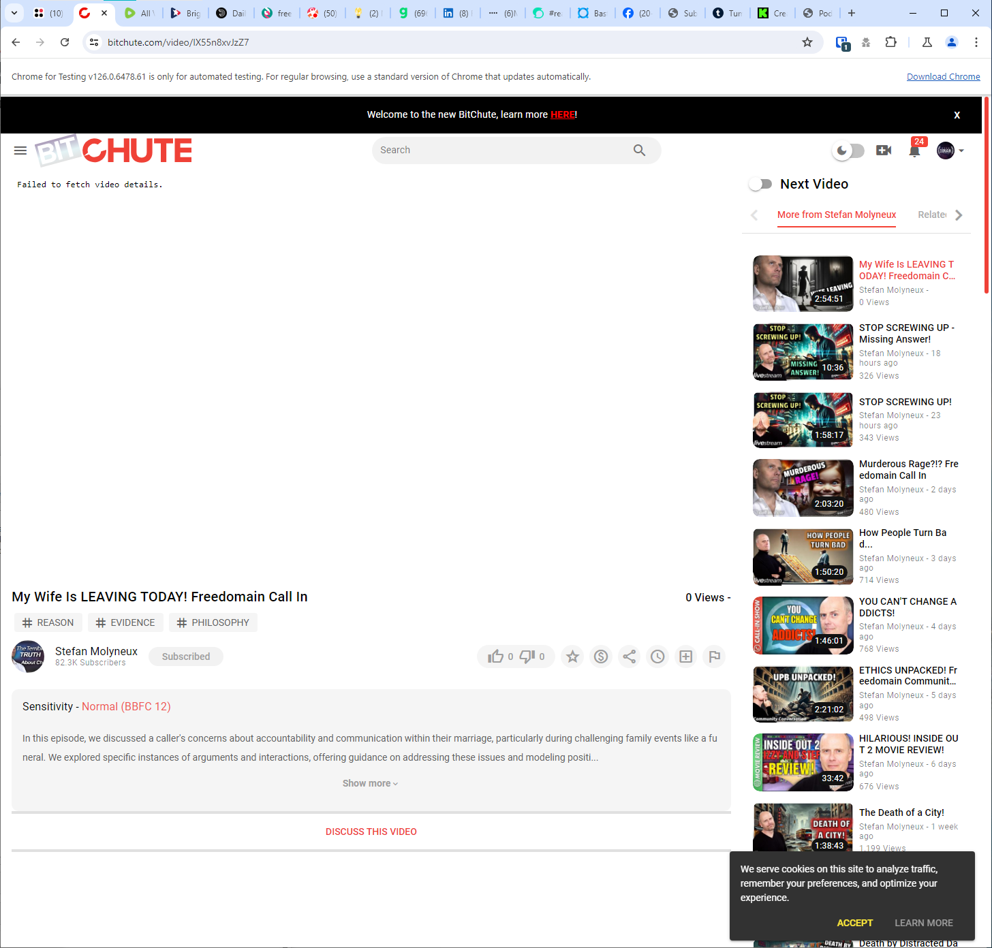Click the PHILOSOPHY hashtag tag
992x948 pixels.
pos(213,622)
